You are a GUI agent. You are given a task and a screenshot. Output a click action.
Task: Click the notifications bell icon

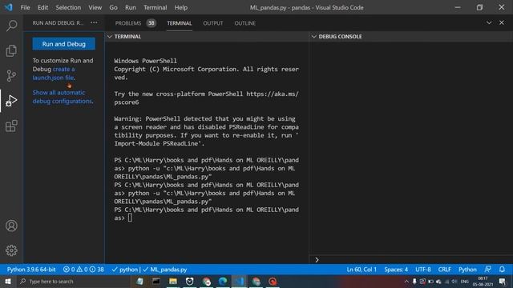click(502, 270)
